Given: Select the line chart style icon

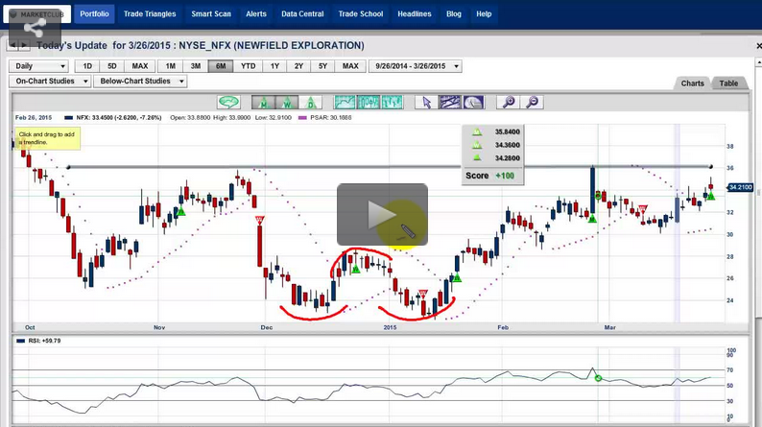Looking at the screenshot, I should [345, 103].
